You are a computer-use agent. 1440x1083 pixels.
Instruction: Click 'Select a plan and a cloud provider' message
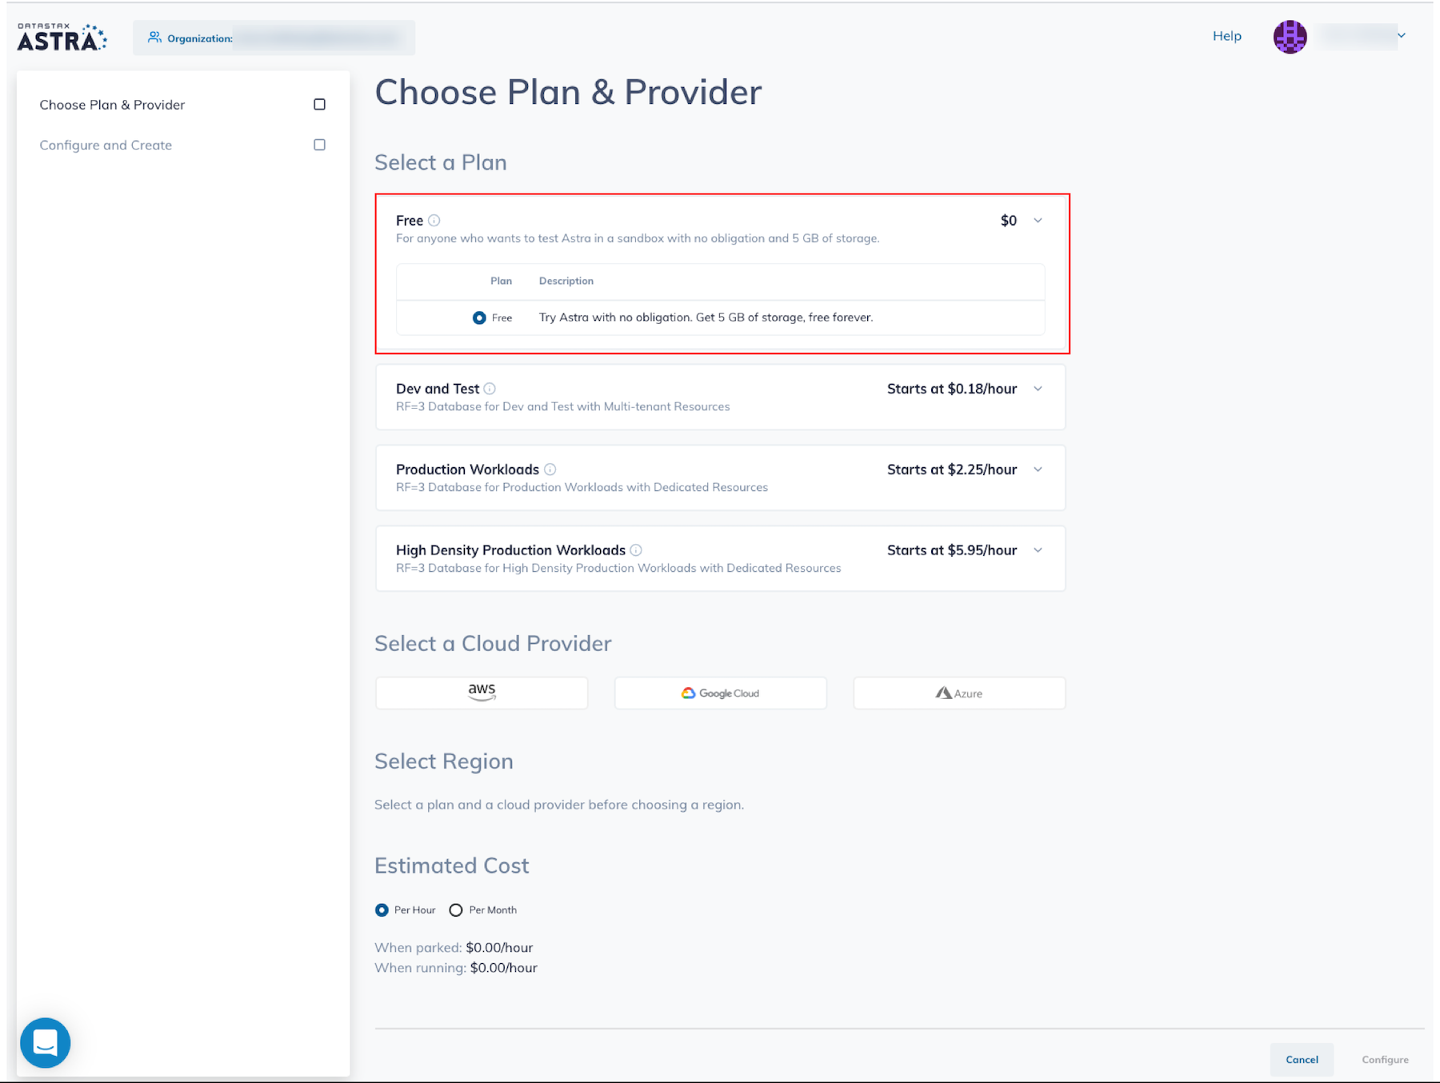tap(559, 805)
